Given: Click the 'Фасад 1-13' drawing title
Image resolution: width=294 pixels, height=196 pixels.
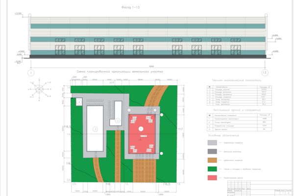Looking at the screenshot, I should tap(130, 7).
